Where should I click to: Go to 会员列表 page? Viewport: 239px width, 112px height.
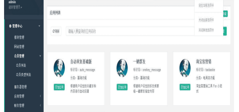(21, 65)
